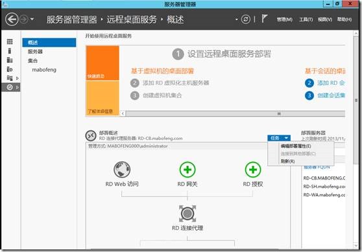Click the File and Storage services sidebar icon
Screen dimensions: 362x252
click(10, 78)
